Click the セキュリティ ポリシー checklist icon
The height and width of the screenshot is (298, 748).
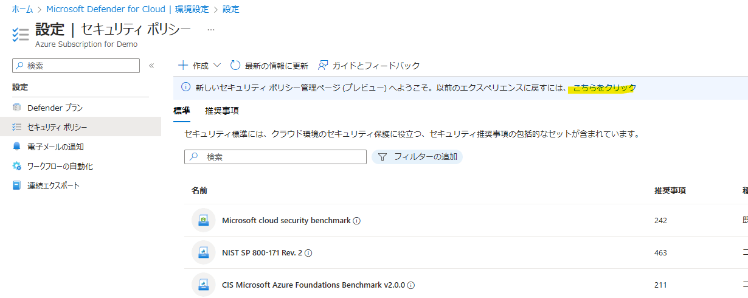tap(16, 127)
